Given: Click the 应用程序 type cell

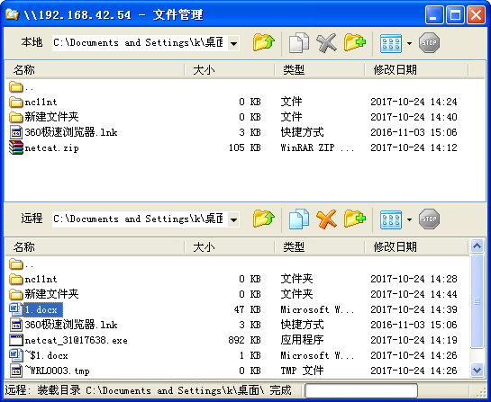Looking at the screenshot, I should click(302, 340).
